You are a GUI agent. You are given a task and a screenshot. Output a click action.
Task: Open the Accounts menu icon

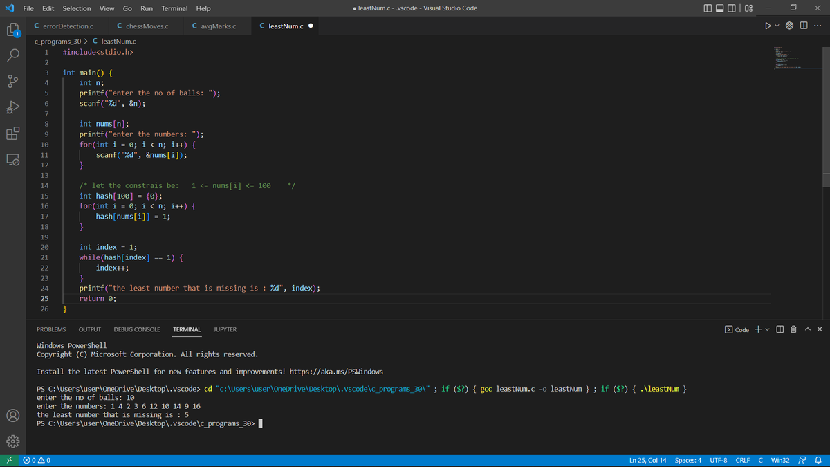click(x=13, y=416)
